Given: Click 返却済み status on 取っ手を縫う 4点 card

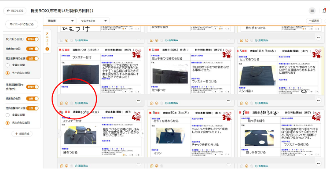Looking at the screenshot, I should coord(262,166).
